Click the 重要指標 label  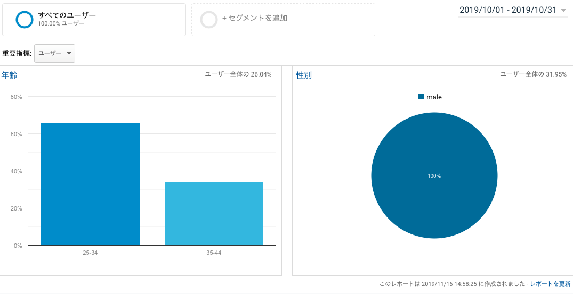coord(17,54)
